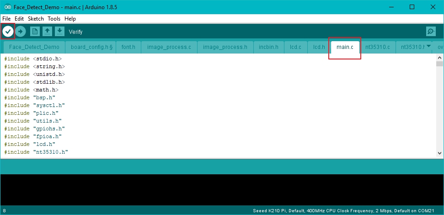Create a new sketch with the New icon
The height and width of the screenshot is (215, 444).
[35, 32]
